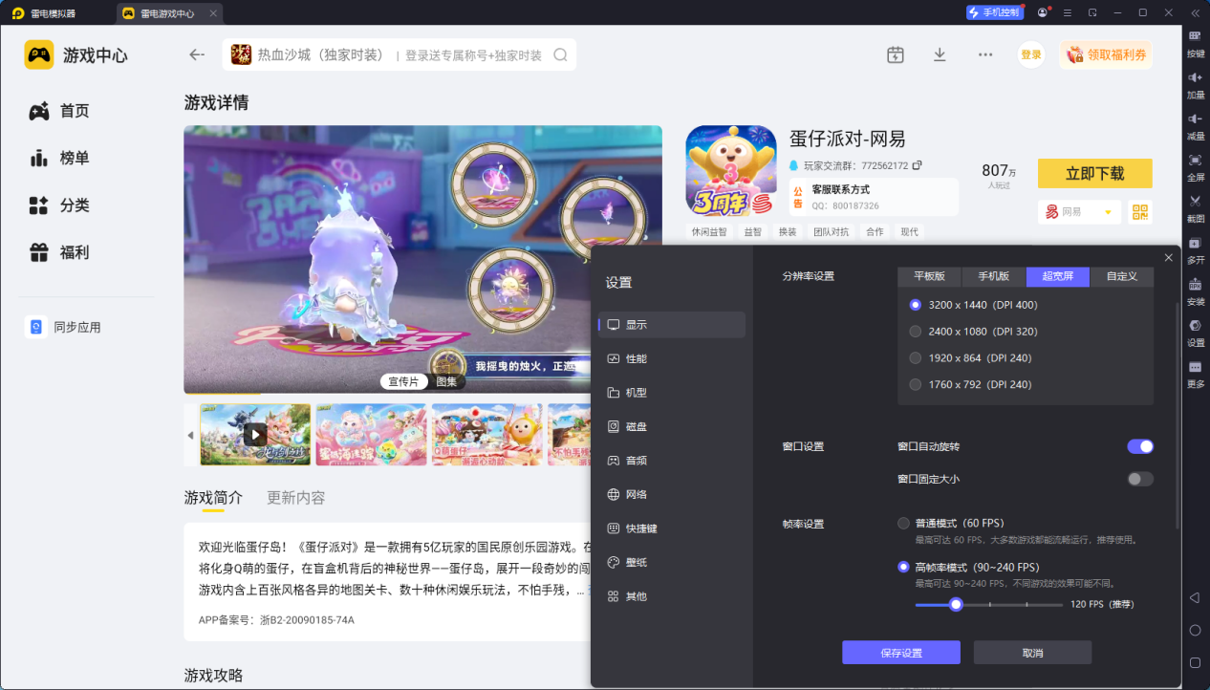Switch to the 自定义 resolution tab
This screenshot has width=1210, height=690.
point(1124,276)
